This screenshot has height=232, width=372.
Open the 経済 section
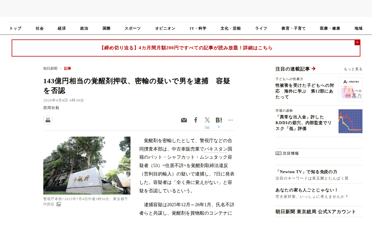click(62, 28)
